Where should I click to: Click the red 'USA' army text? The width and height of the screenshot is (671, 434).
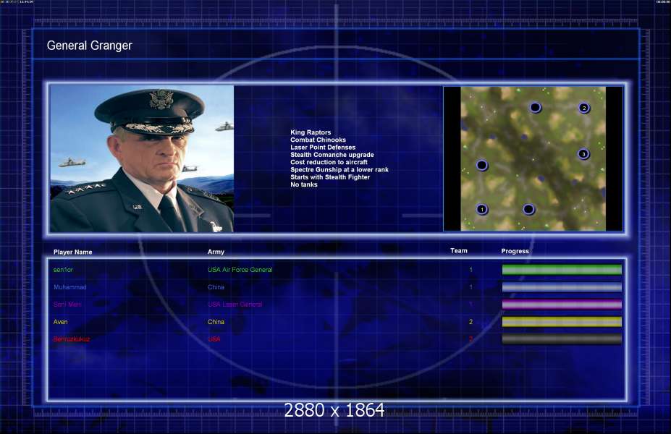(x=214, y=339)
